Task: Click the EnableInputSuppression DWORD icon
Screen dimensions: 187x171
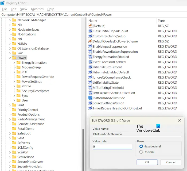Action: pos(90,46)
